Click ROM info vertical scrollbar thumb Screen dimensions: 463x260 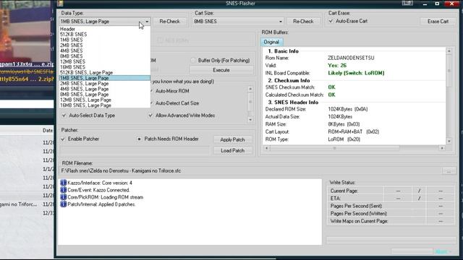(449, 71)
